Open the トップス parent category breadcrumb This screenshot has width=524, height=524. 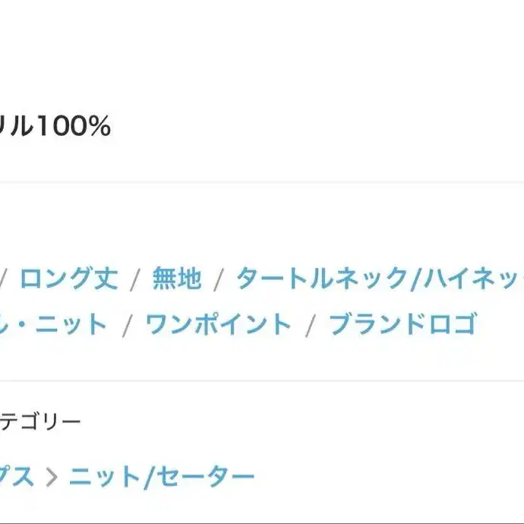(x=17, y=477)
